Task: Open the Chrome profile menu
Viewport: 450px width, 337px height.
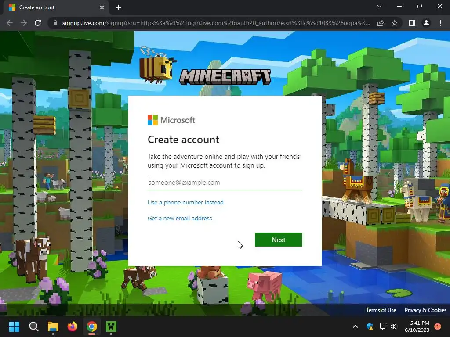Action: pos(426,23)
